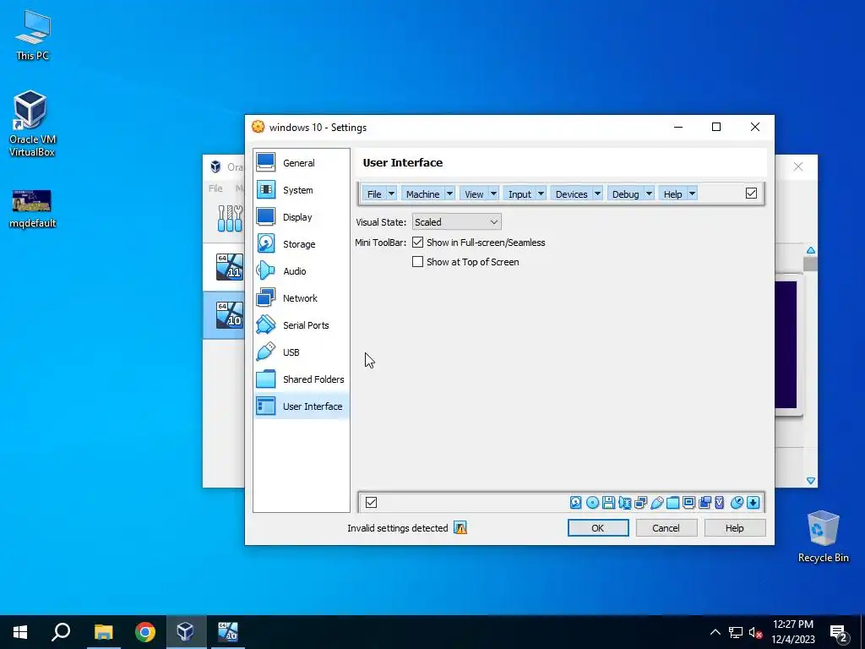Open Shared Folders settings category
Viewport: 865px width, 649px height.
pyautogui.click(x=302, y=379)
